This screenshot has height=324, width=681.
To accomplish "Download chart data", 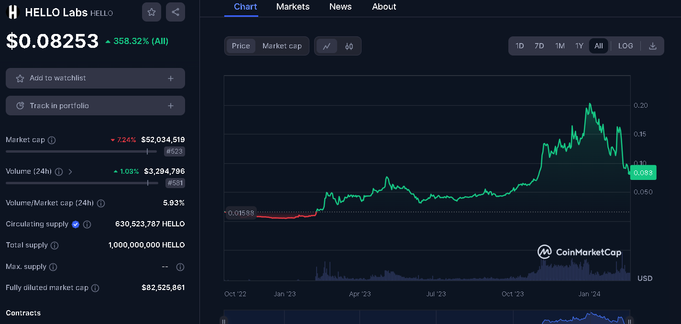I will [x=653, y=46].
